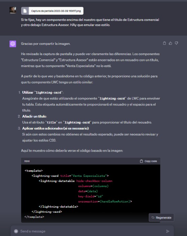Click the closing </lightning-datatable> code line
Screen dimensions: 187x236
(x=58, y=207)
